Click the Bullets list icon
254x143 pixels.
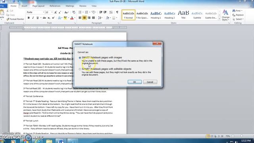click(80, 12)
